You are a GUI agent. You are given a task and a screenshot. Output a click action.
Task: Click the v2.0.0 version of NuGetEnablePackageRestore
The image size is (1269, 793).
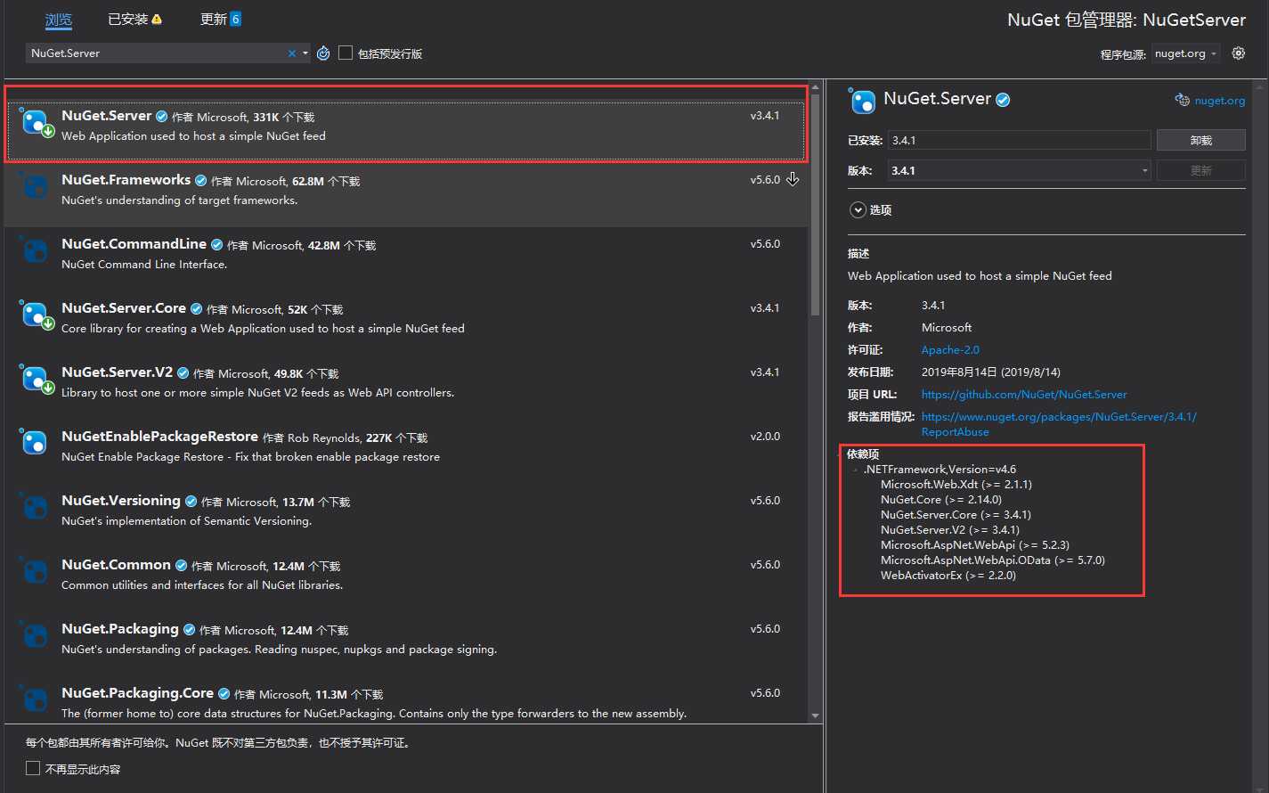pos(765,437)
